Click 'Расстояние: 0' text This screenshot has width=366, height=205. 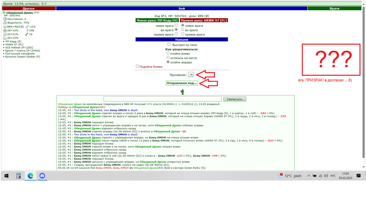pyautogui.click(x=17, y=19)
